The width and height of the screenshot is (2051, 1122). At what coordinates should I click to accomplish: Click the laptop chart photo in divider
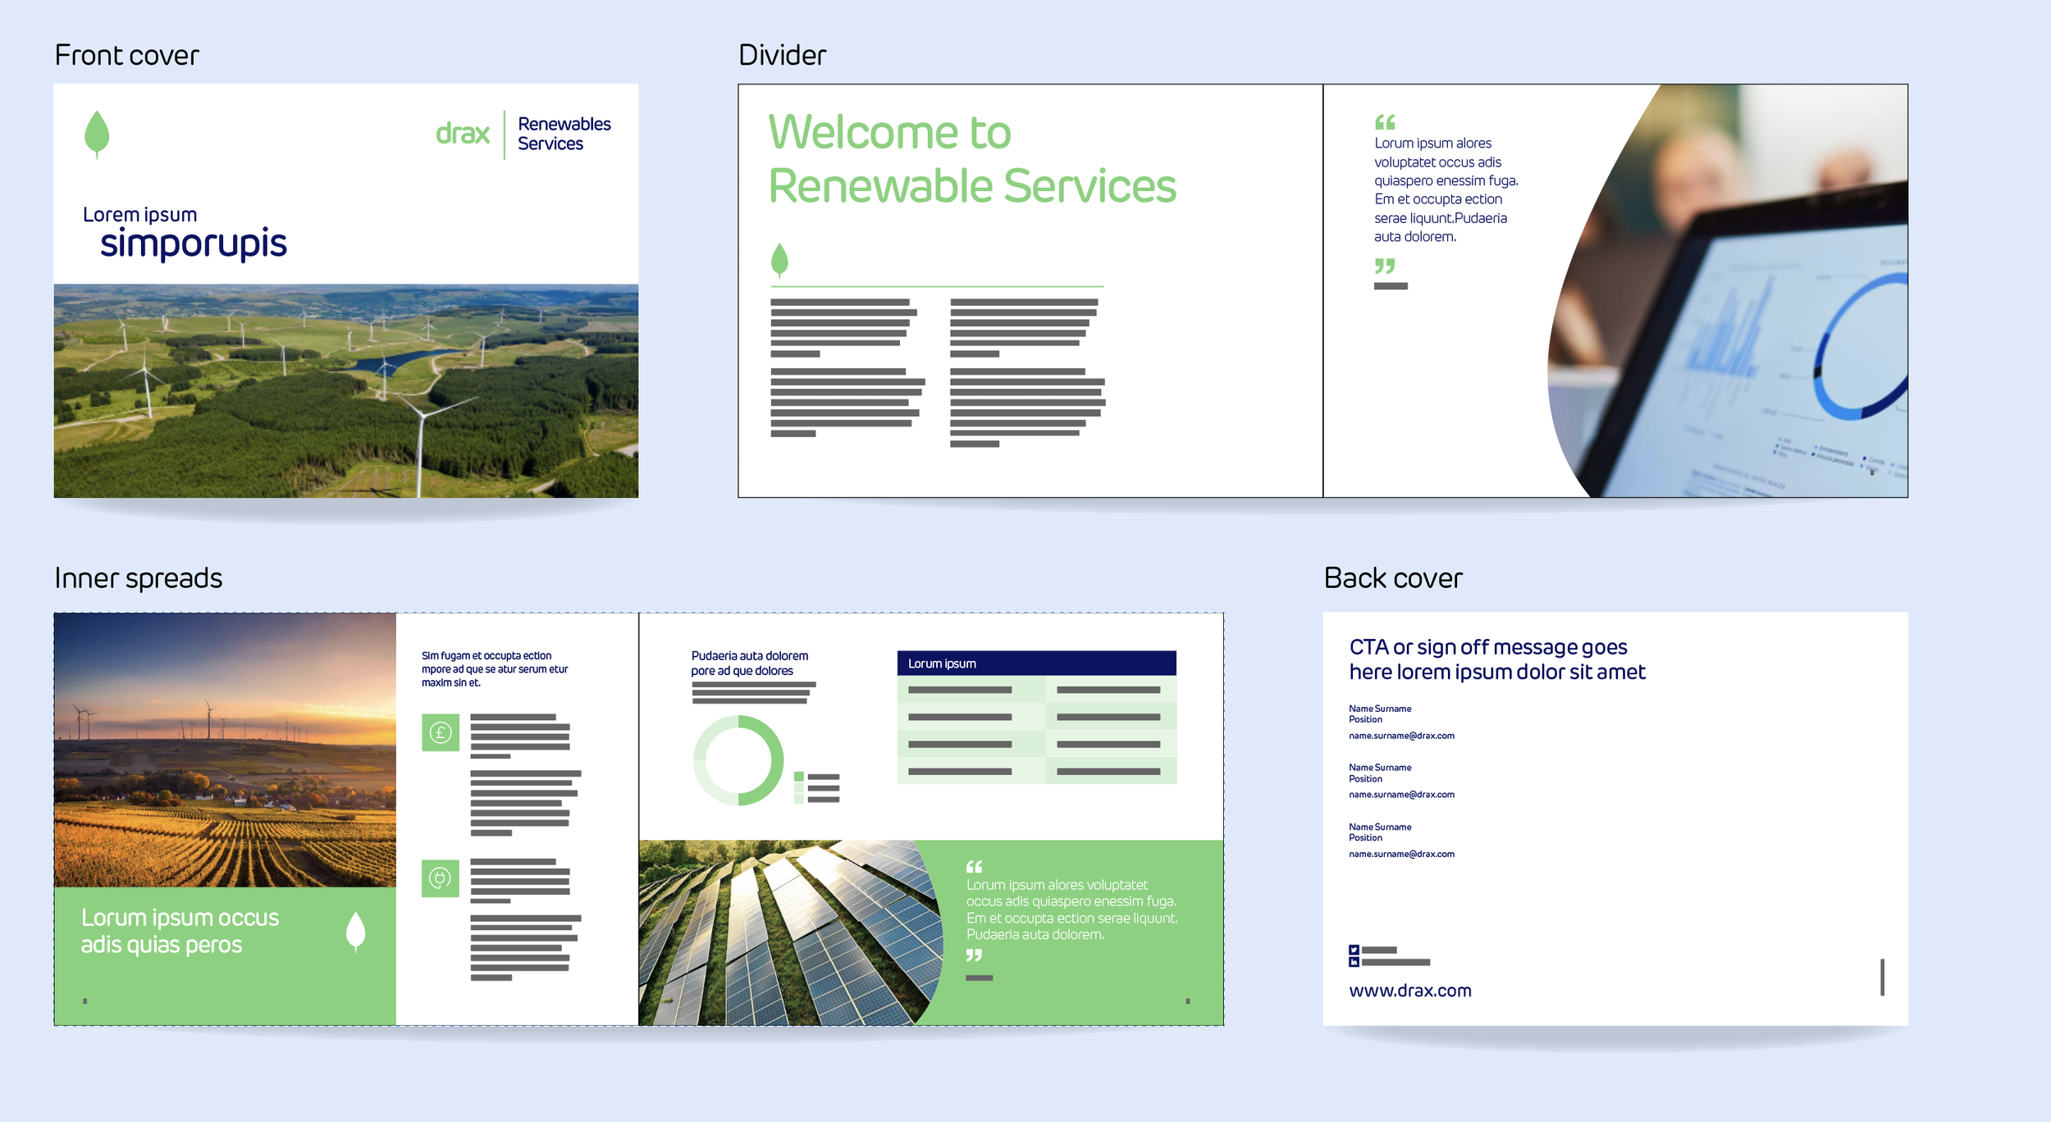click(x=1729, y=291)
